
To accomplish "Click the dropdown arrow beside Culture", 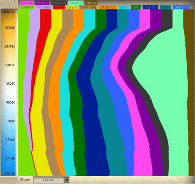I will click(66, 180).
